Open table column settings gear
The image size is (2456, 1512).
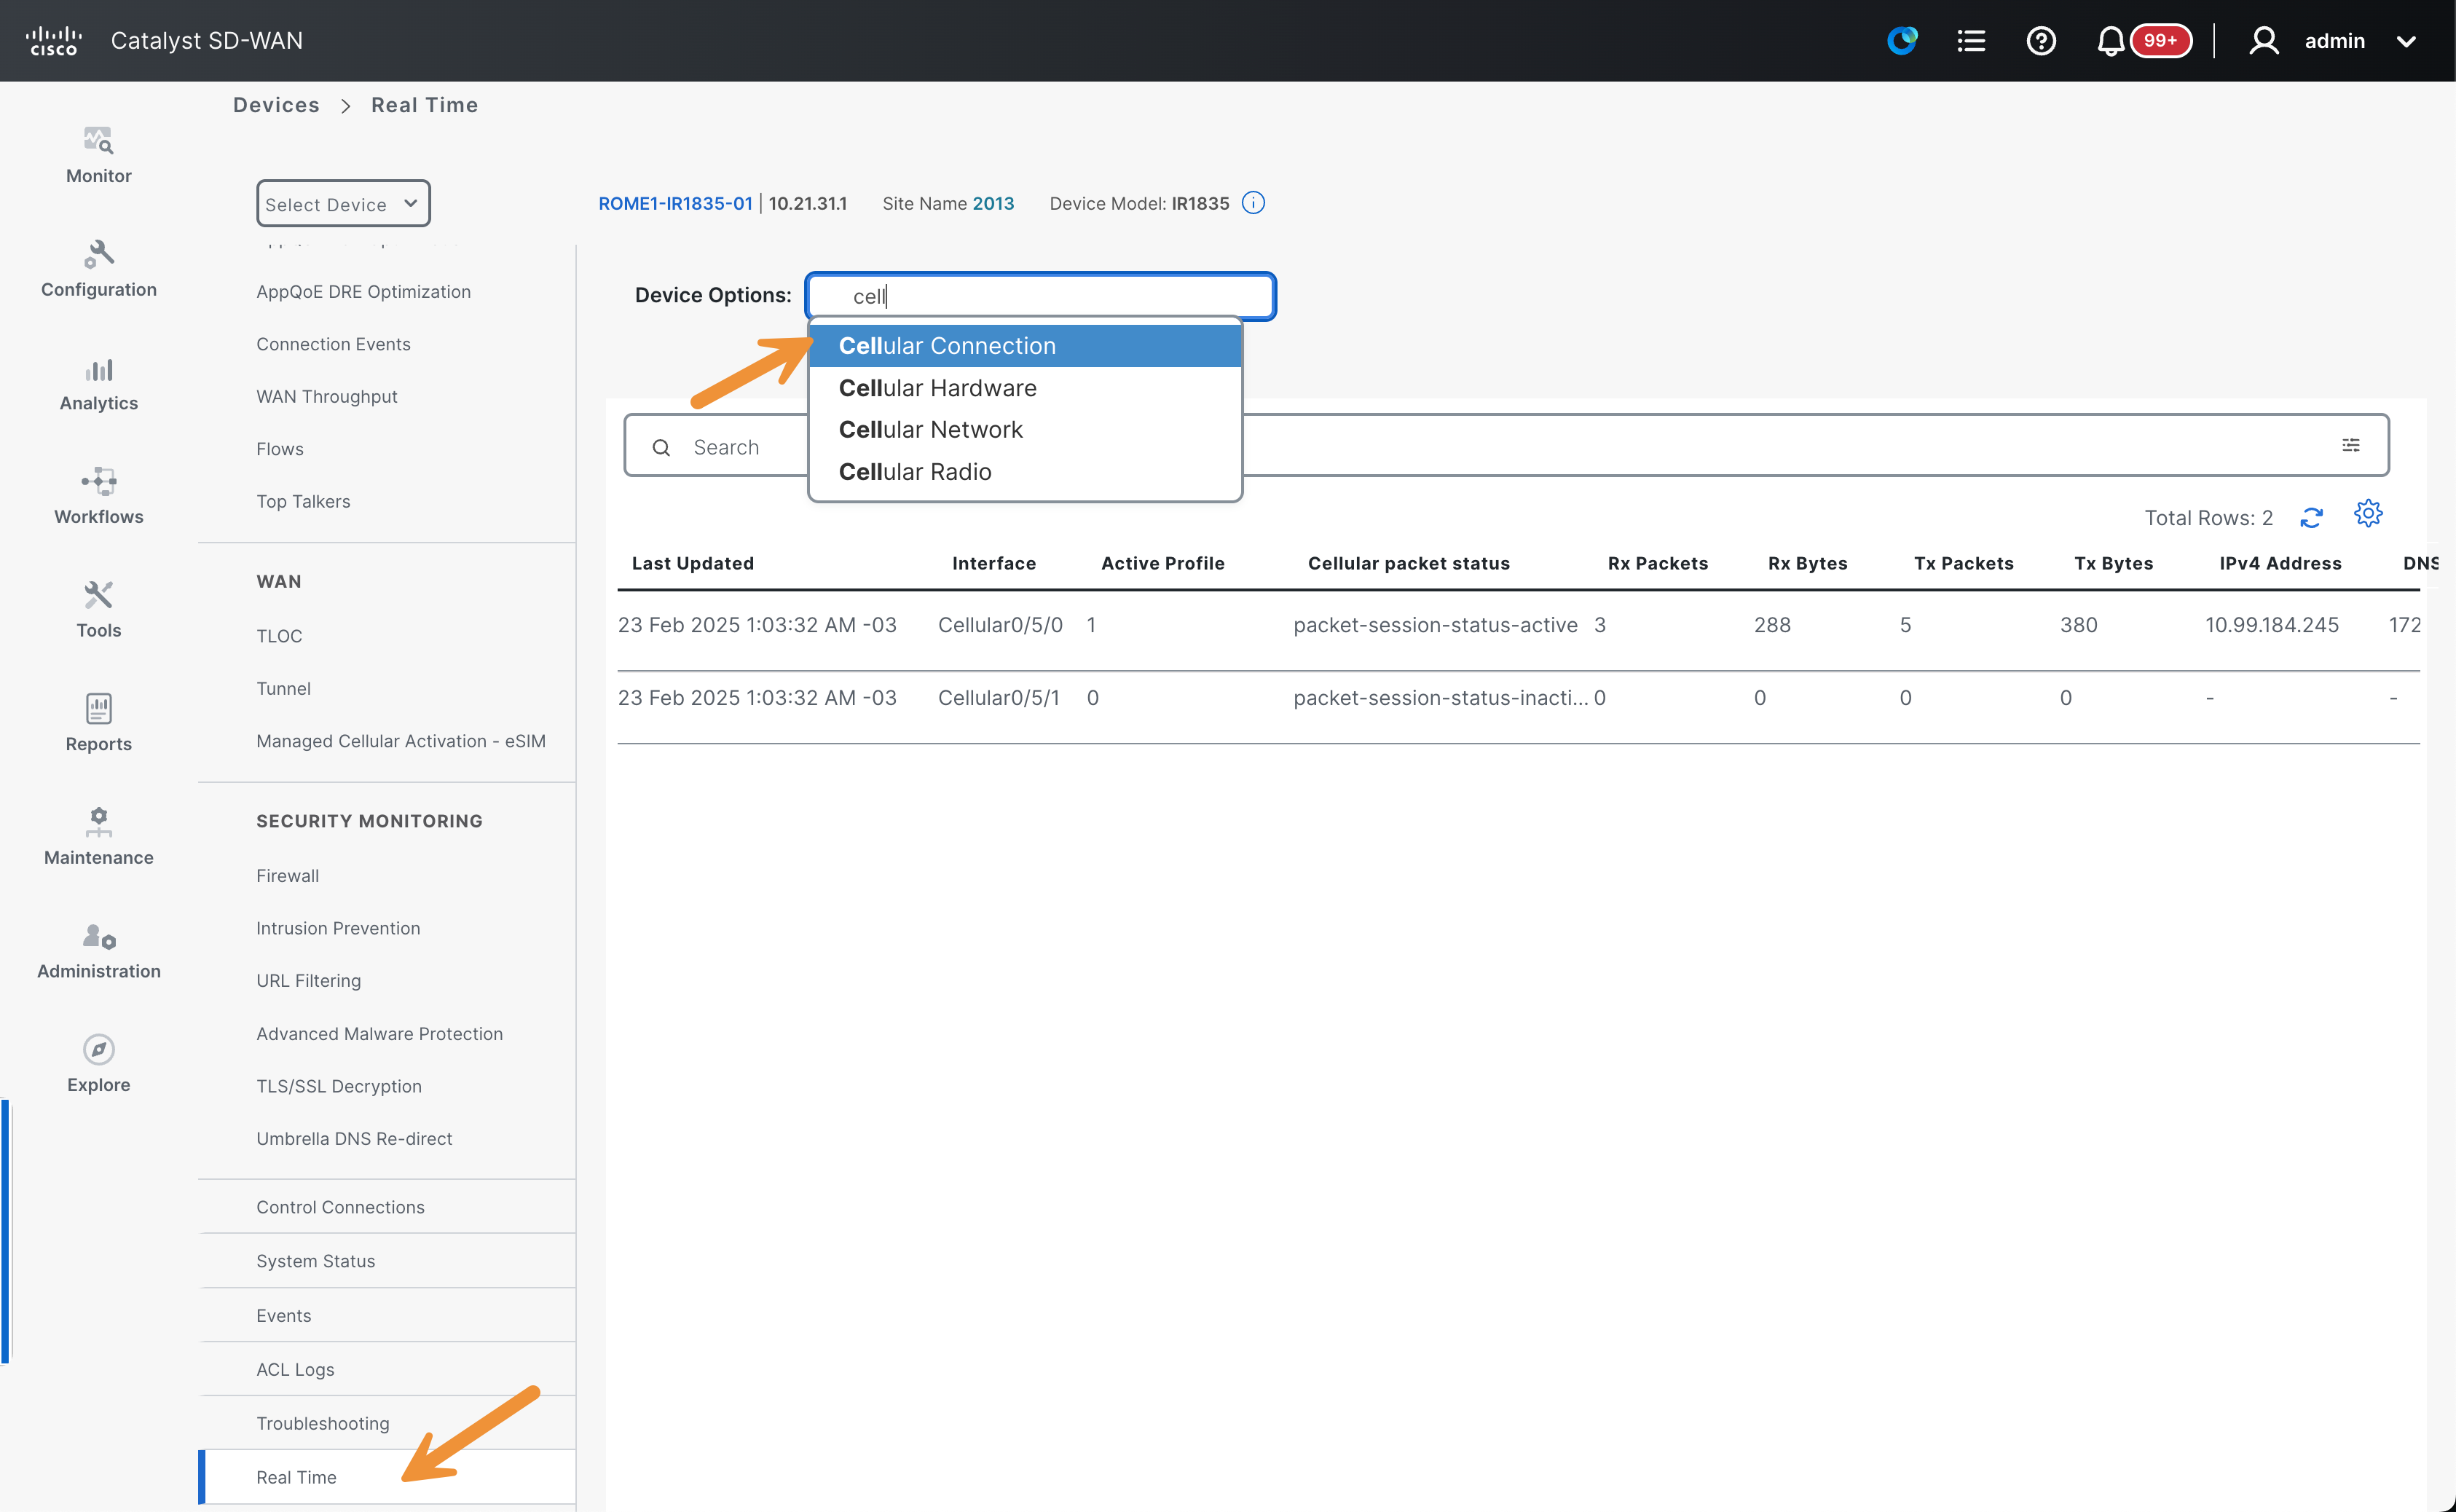tap(2368, 514)
